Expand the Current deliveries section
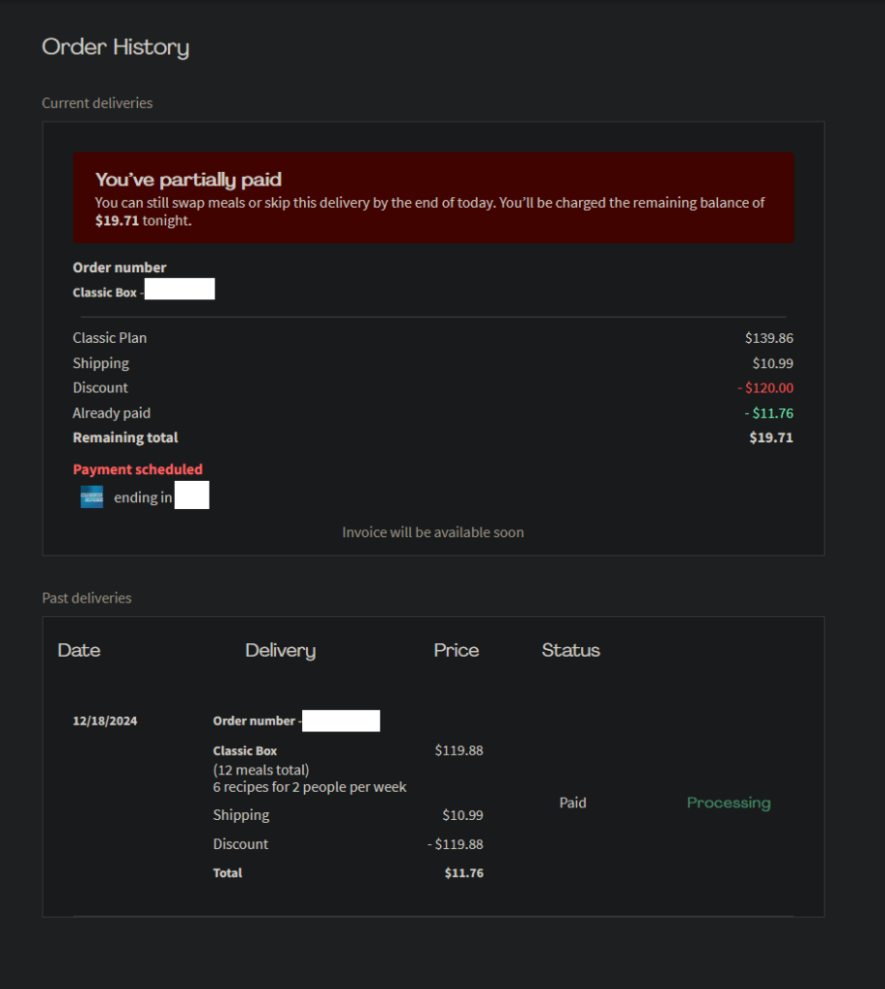885x989 pixels. pyautogui.click(x=97, y=102)
